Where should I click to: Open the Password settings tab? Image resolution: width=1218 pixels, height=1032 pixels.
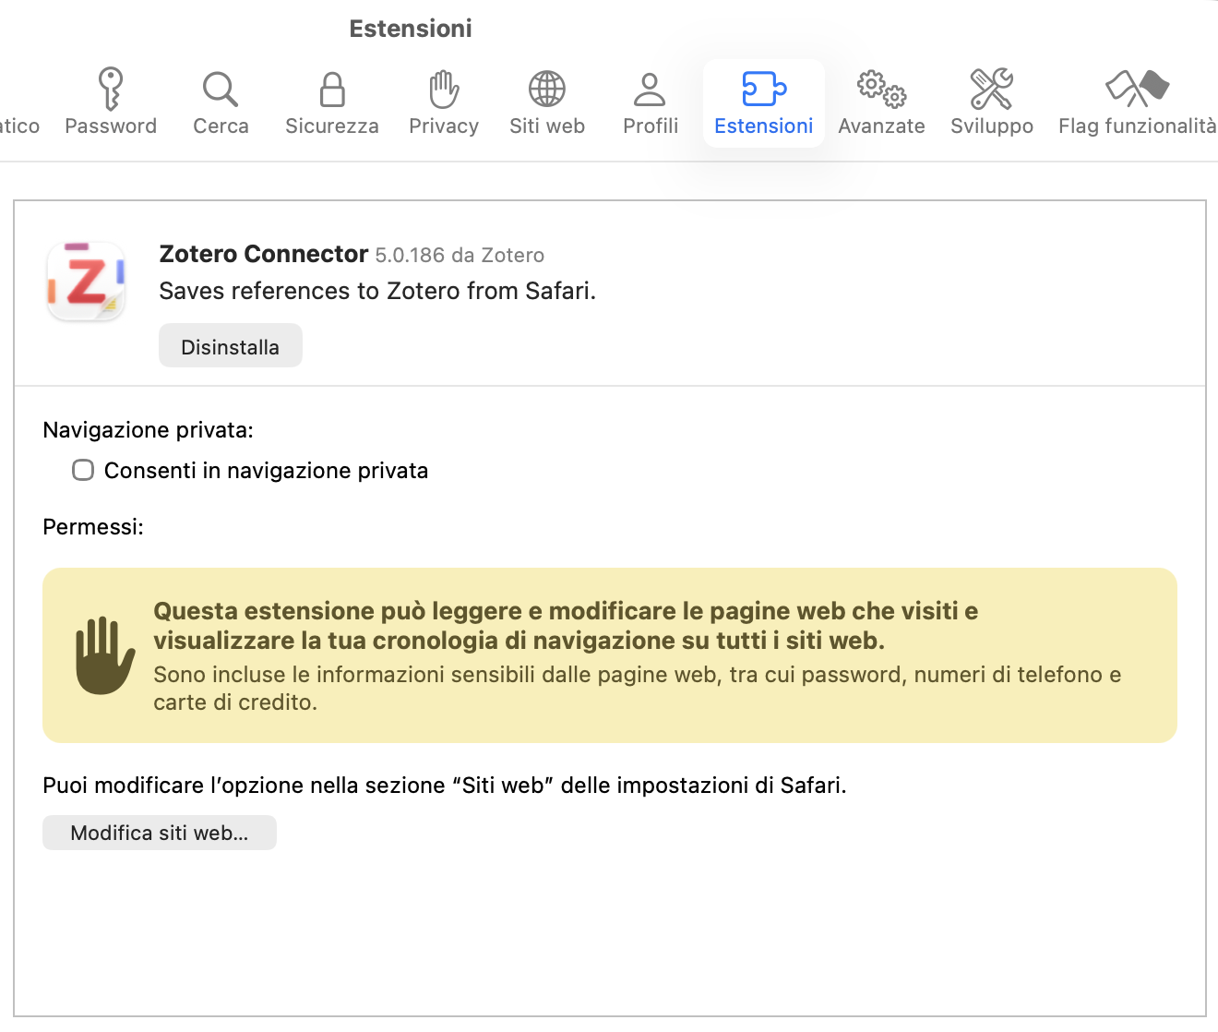[111, 102]
